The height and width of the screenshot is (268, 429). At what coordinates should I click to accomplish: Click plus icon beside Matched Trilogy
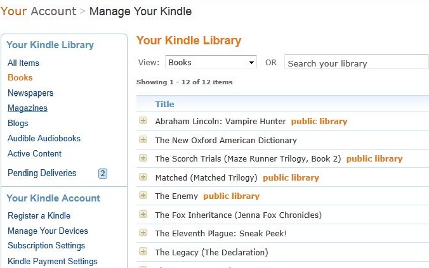(143, 177)
